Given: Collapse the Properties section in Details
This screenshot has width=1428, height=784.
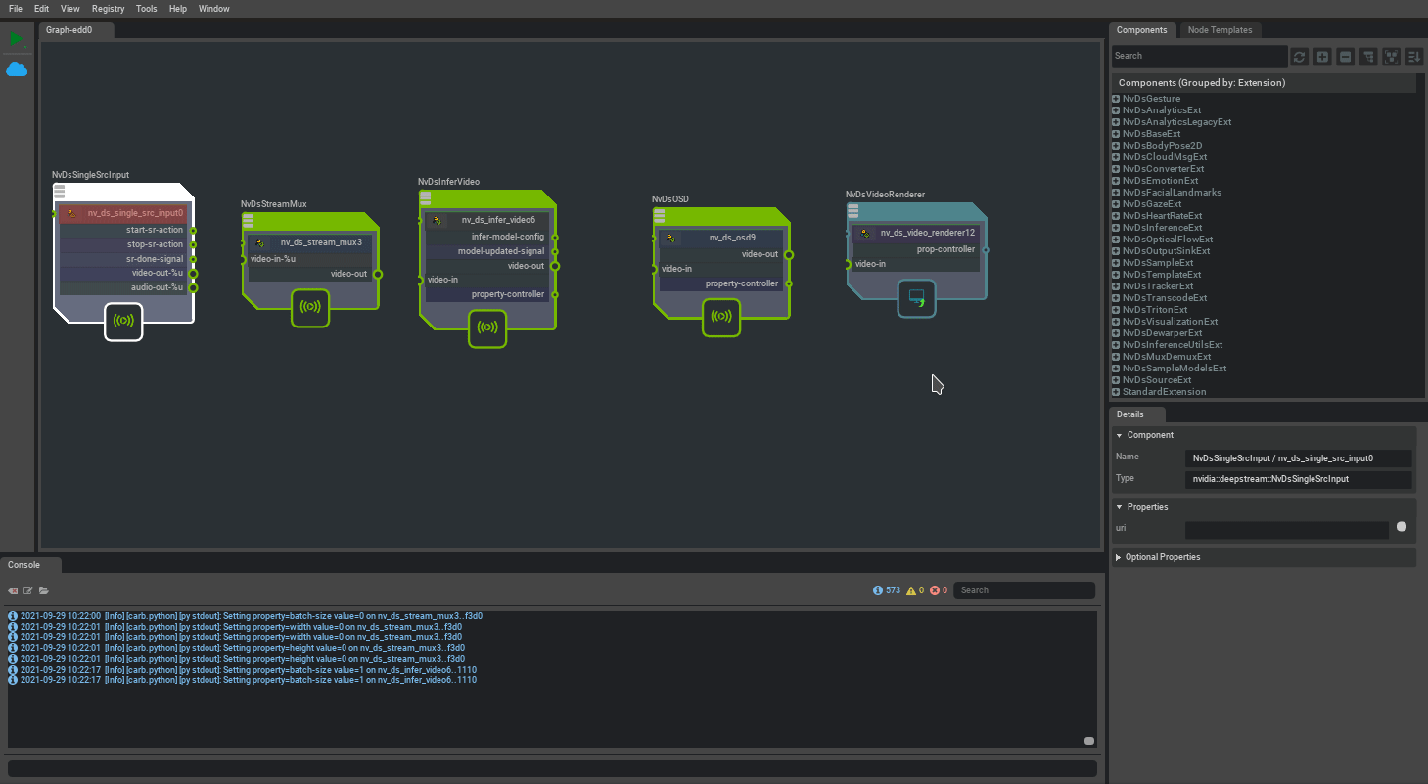Looking at the screenshot, I should (x=1119, y=507).
